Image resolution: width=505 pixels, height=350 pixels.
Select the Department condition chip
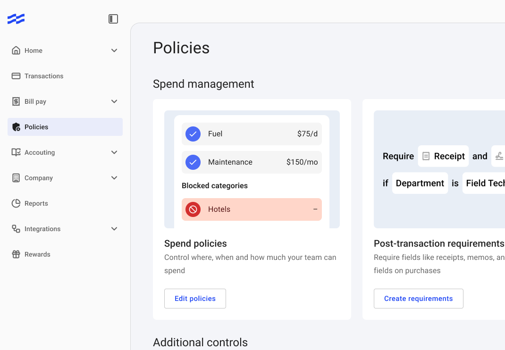pos(420,183)
